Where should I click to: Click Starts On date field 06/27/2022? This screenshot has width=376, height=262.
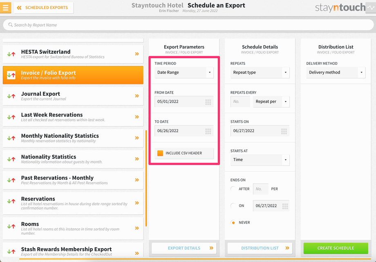(260, 131)
